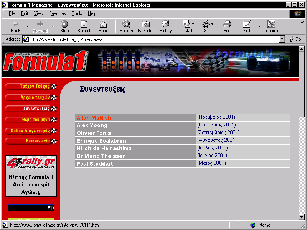Expand the Forward history dropdown arrow

[x=53, y=26]
